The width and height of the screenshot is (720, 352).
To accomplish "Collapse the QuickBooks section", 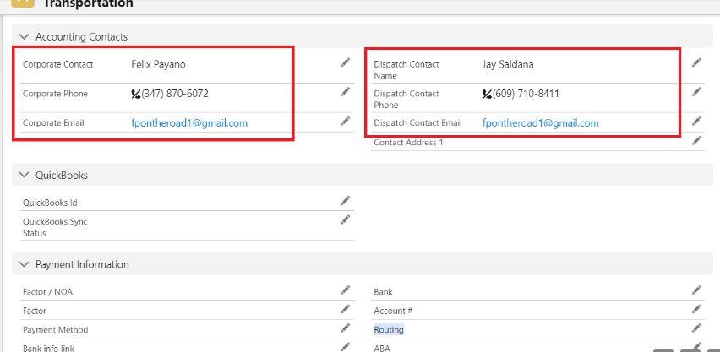I will [25, 175].
